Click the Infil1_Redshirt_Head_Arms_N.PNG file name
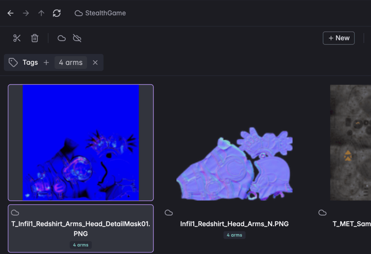 tap(234, 224)
